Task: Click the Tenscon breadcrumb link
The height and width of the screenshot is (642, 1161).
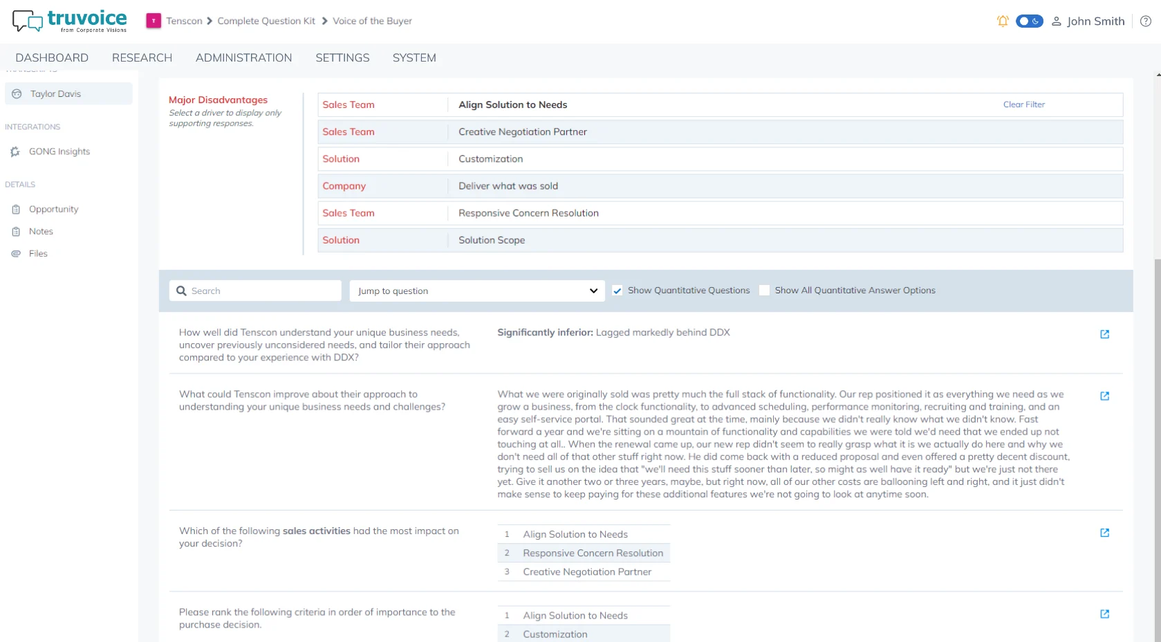Action: coord(184,21)
